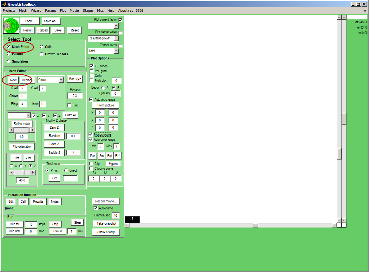Select the Simulation tool radio button
Viewport: 369px width, 272px height.
(x=9, y=61)
